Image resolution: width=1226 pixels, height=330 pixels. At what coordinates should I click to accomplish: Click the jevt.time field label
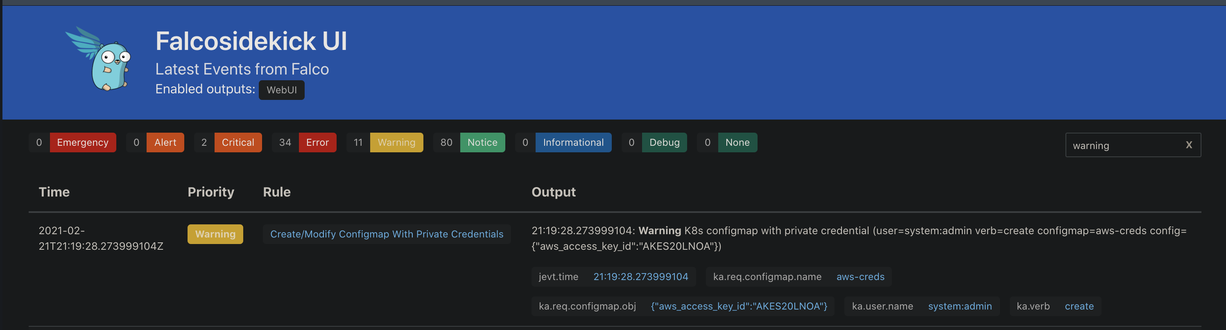tap(558, 277)
